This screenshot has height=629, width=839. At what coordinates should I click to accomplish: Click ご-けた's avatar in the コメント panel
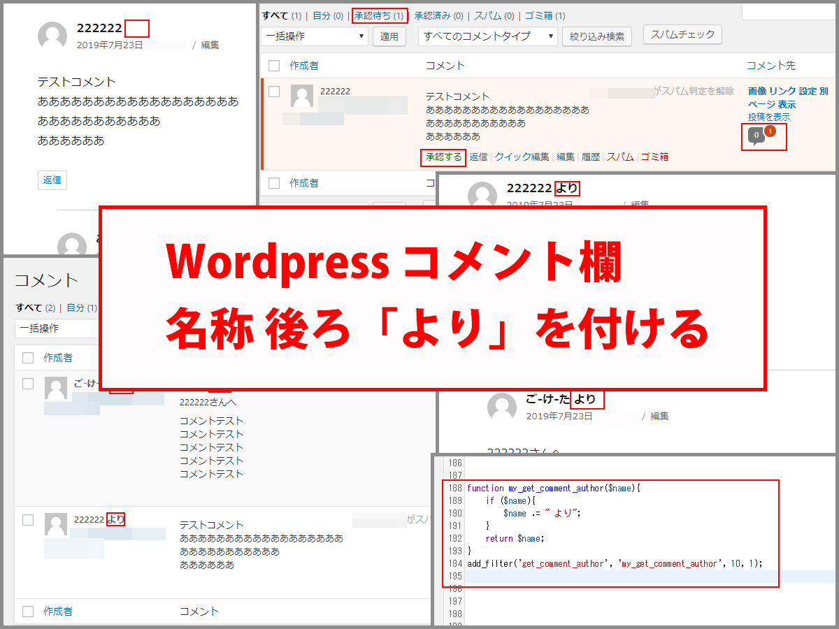(x=55, y=389)
